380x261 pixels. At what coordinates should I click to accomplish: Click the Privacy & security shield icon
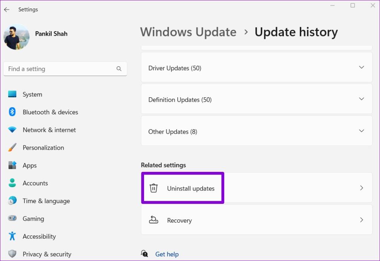click(x=12, y=254)
